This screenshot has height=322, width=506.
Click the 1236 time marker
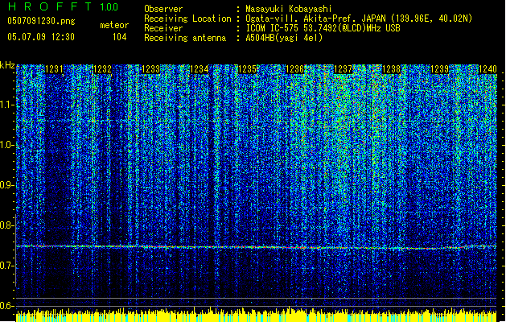coord(295,69)
